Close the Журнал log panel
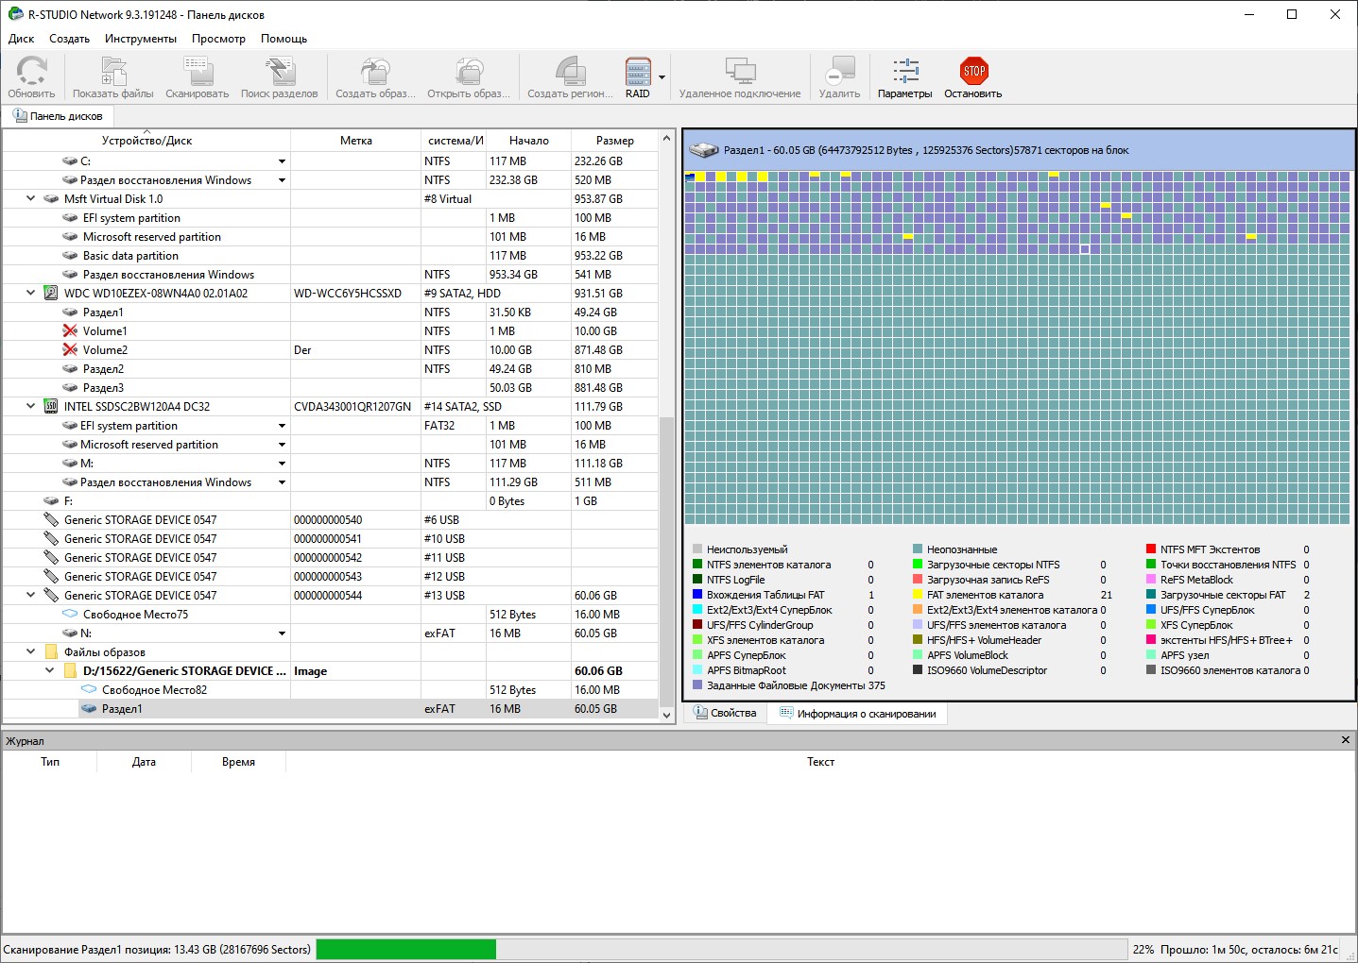Image resolution: width=1358 pixels, height=963 pixels. click(x=1345, y=740)
